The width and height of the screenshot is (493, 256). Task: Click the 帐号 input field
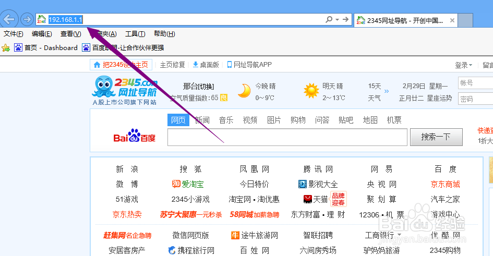(475, 83)
